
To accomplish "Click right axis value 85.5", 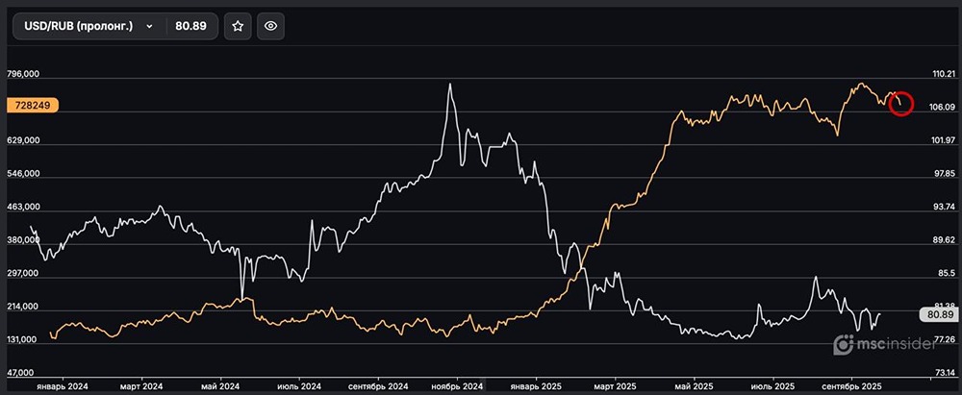I will coord(947,273).
